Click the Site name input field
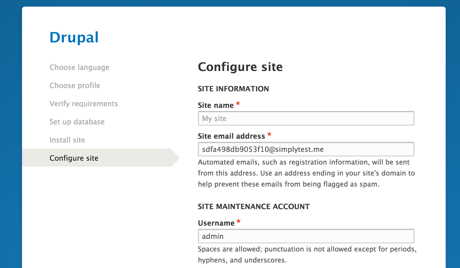Viewport: 460px width, 268px height. tap(306, 118)
